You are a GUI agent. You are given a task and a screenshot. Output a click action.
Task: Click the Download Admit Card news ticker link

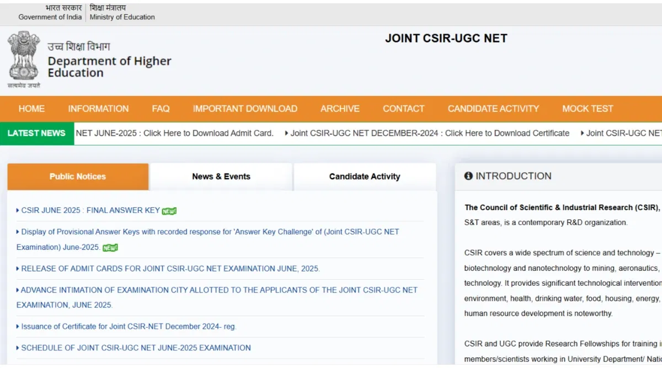(175, 133)
